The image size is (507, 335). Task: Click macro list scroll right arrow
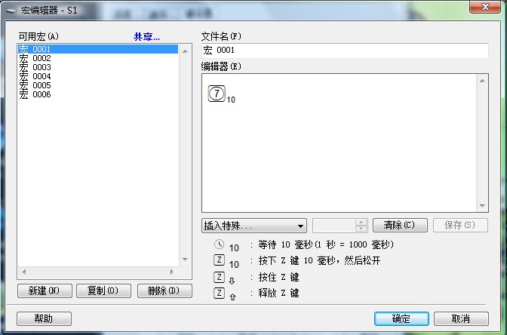[171, 272]
